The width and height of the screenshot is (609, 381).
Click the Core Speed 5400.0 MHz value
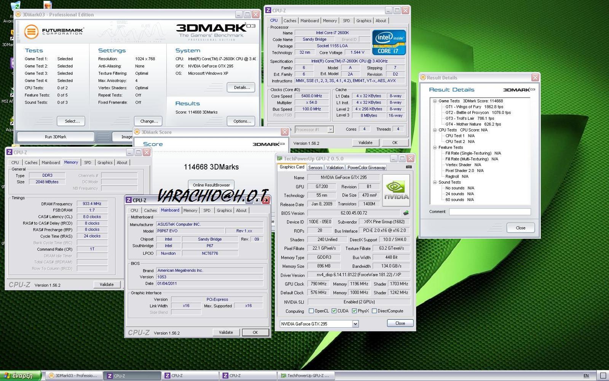(312, 96)
